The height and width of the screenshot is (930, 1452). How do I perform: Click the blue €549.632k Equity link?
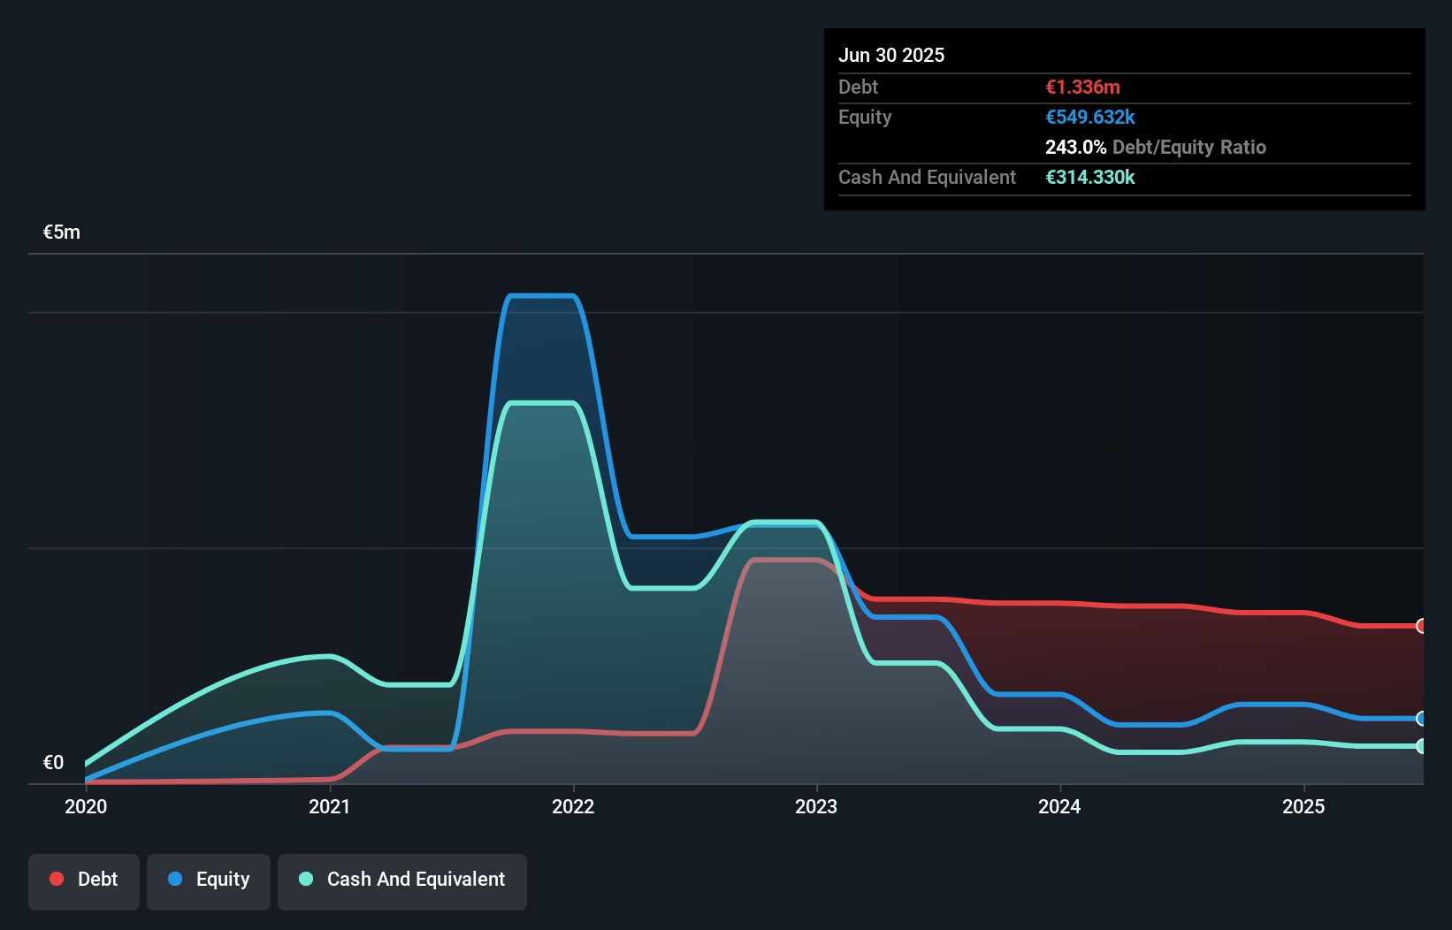pyautogui.click(x=1090, y=117)
